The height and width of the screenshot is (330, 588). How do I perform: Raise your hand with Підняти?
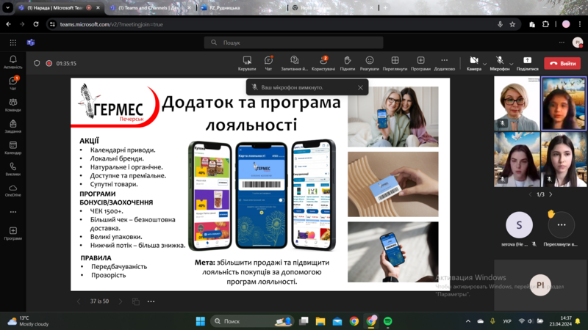347,63
